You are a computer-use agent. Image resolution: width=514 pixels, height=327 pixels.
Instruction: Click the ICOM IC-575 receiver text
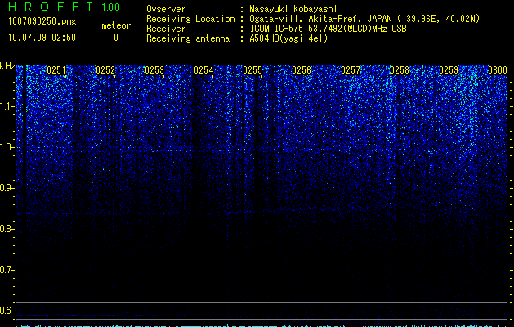(x=328, y=29)
